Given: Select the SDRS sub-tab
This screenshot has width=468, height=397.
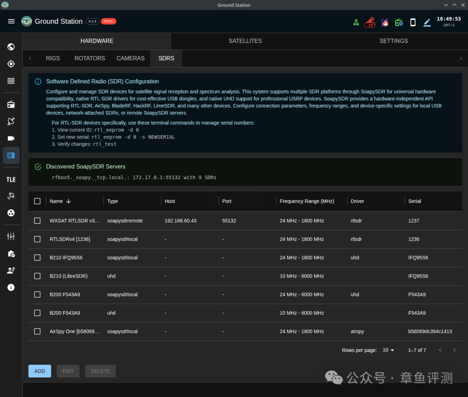Looking at the screenshot, I should [x=166, y=58].
